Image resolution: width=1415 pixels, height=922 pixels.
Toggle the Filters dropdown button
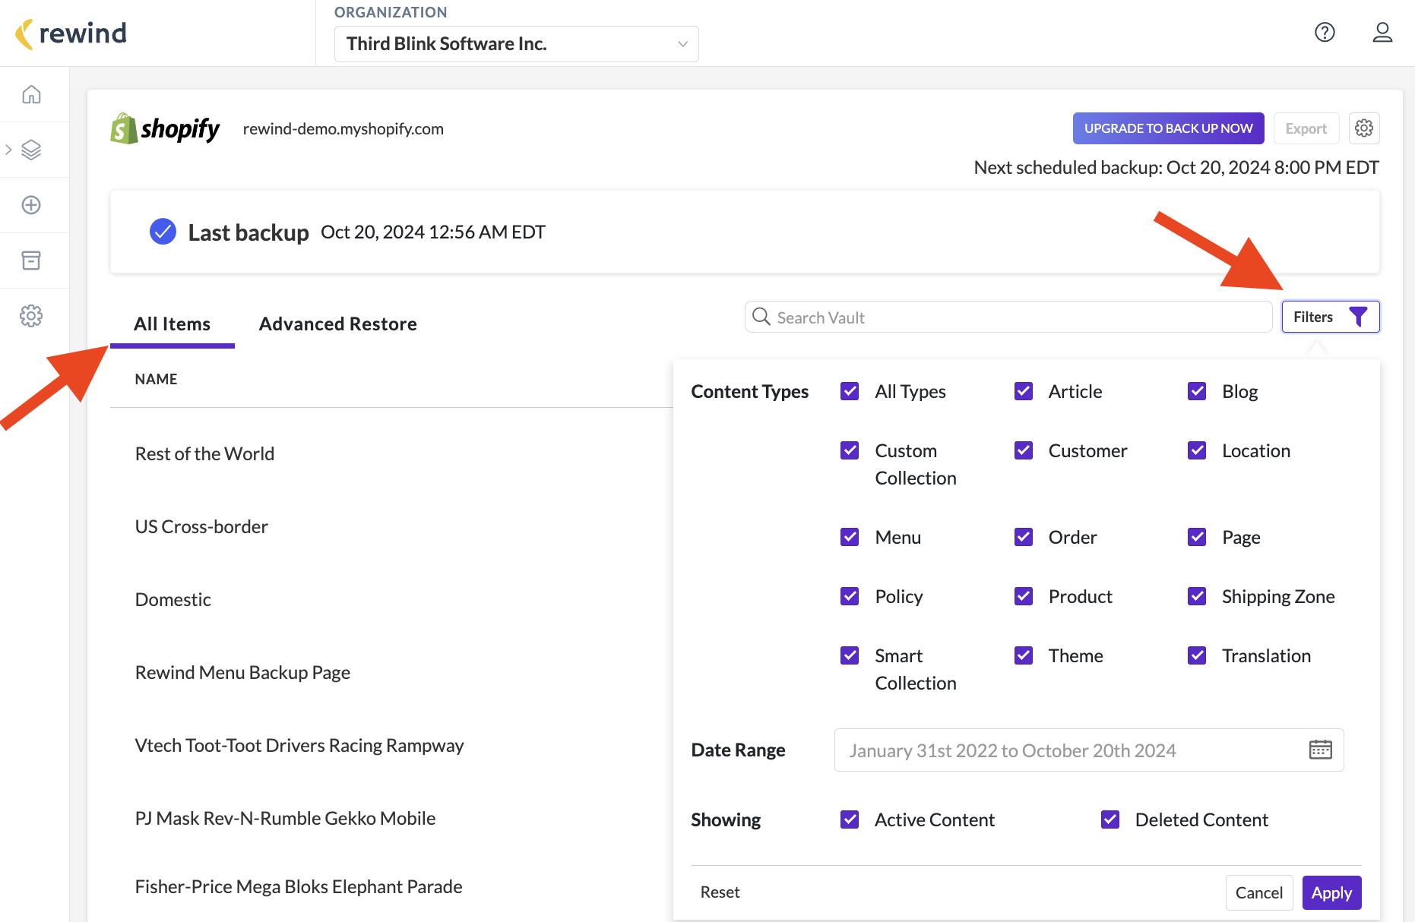pyautogui.click(x=1331, y=317)
